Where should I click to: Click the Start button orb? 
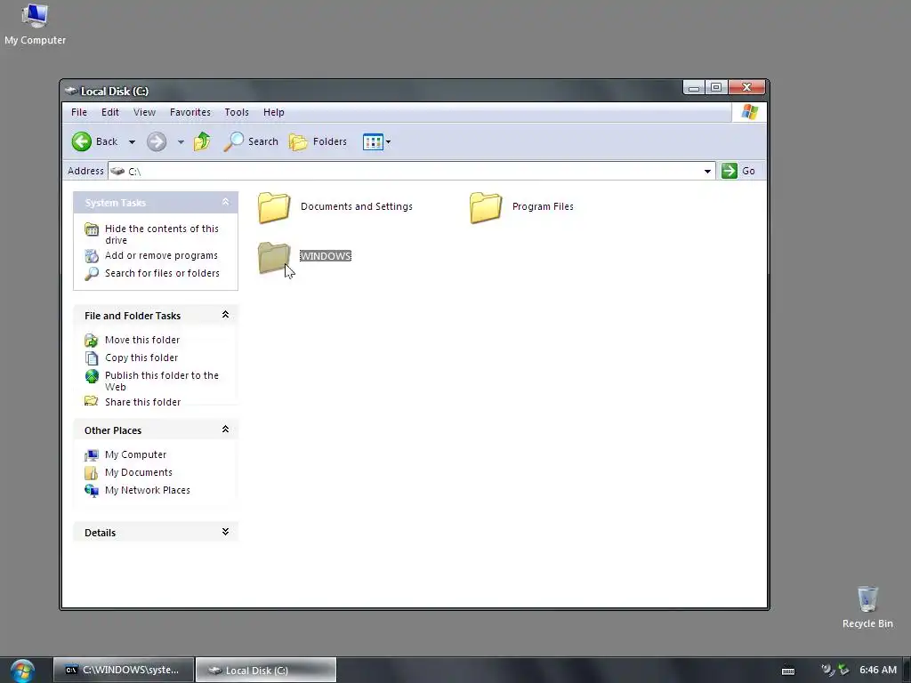pyautogui.click(x=22, y=671)
